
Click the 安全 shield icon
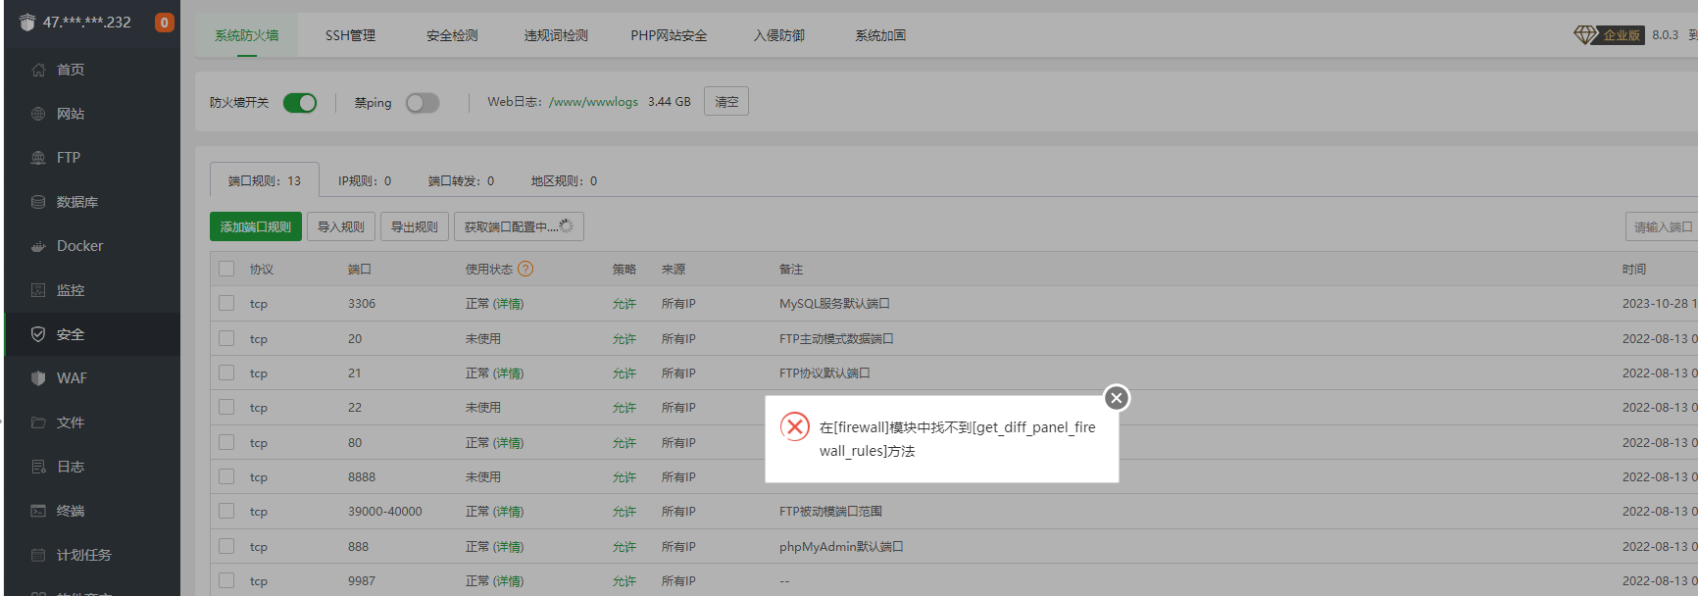coord(38,334)
